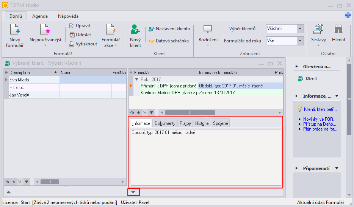This screenshot has height=207, width=354.
Task: Open the Formulář akce dropdown
Action: point(111,36)
